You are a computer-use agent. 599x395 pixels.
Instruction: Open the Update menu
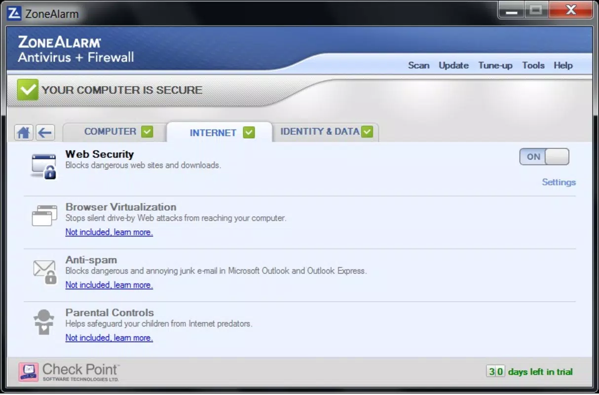tap(453, 65)
